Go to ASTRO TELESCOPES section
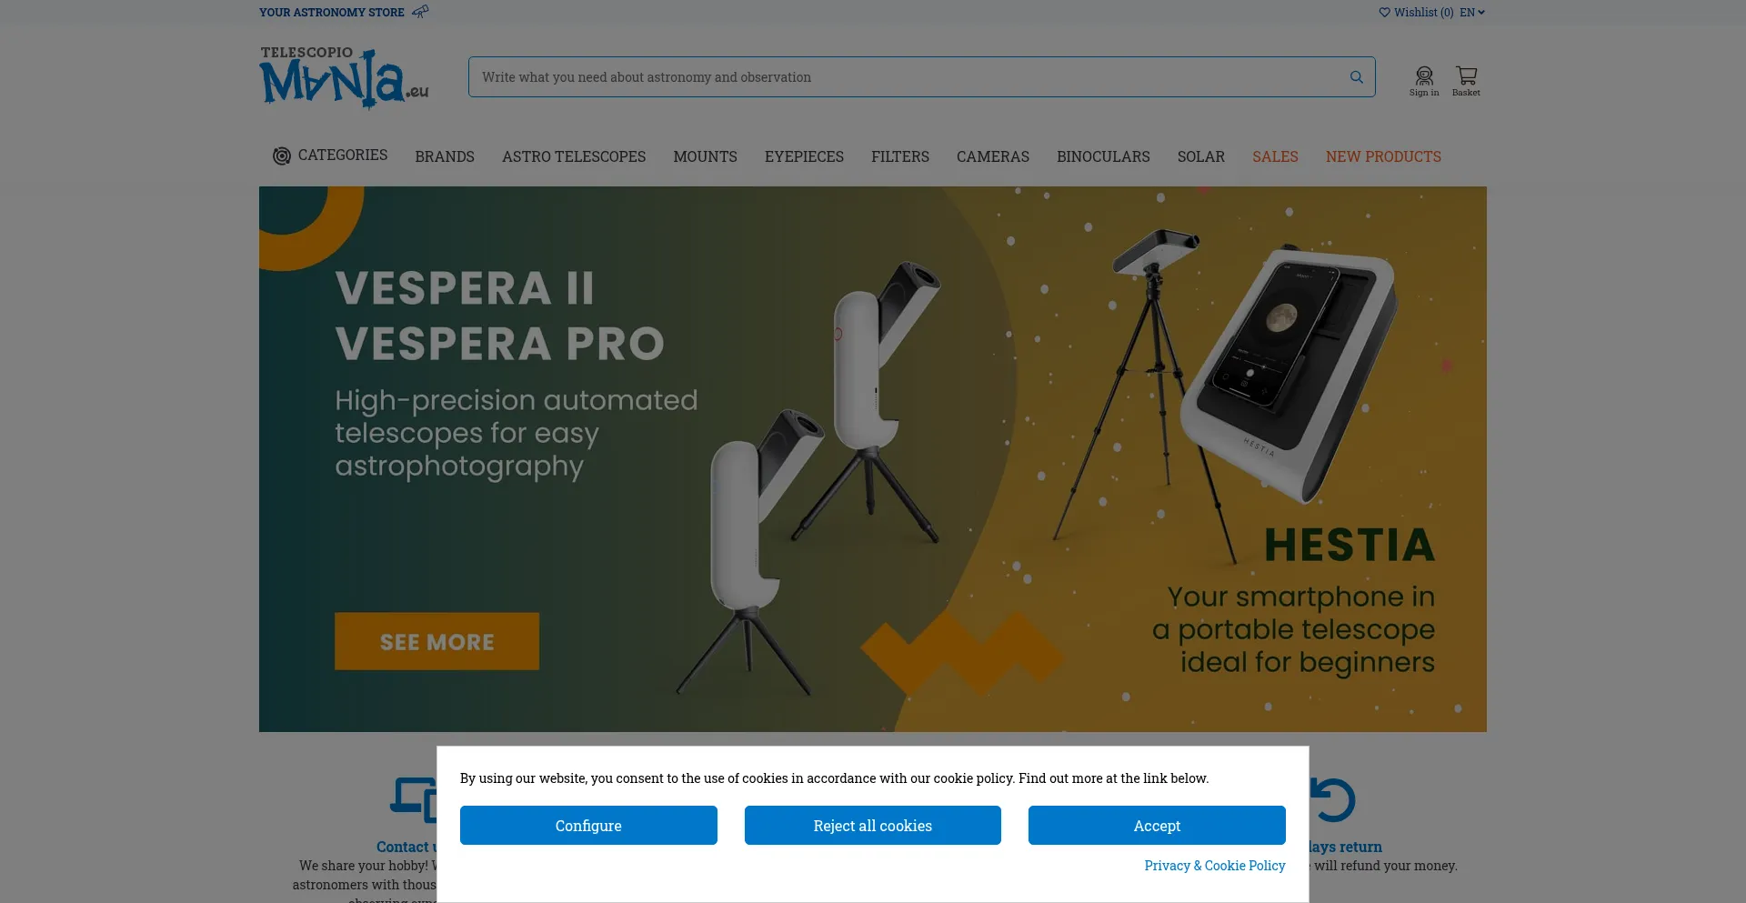1746x903 pixels. point(574,156)
